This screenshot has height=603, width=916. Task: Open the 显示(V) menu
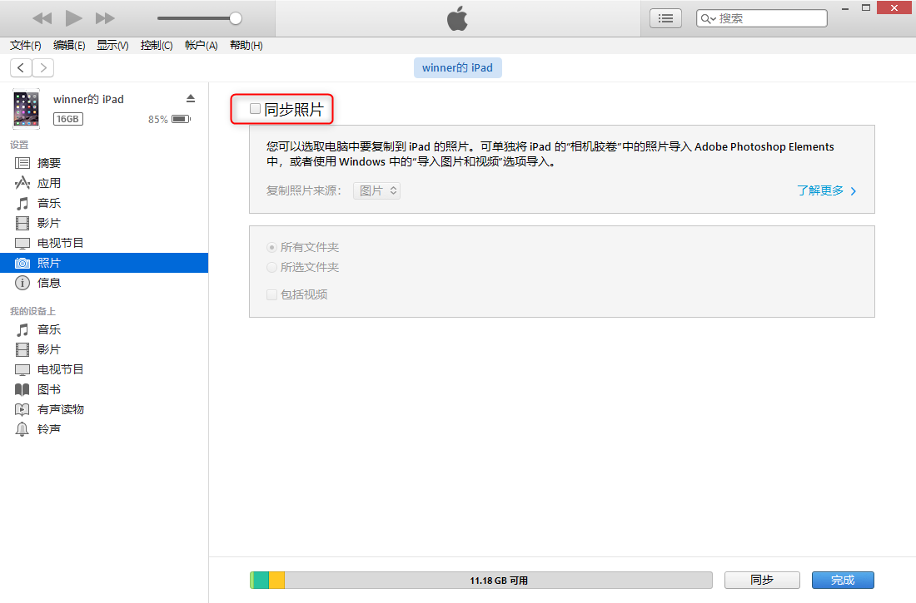[112, 46]
